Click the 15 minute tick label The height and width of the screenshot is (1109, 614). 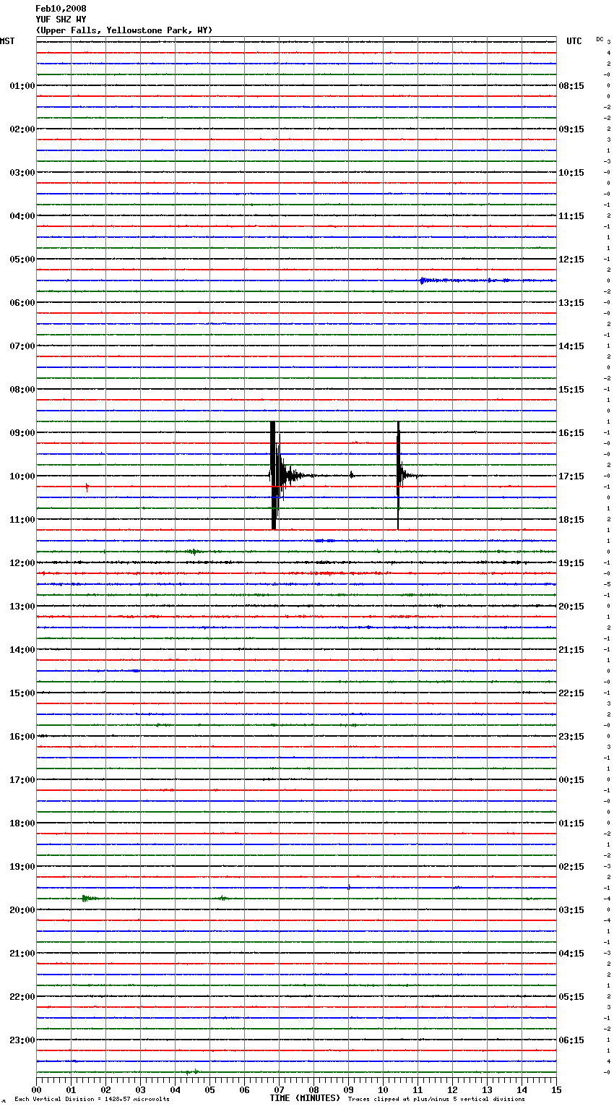556,1089
